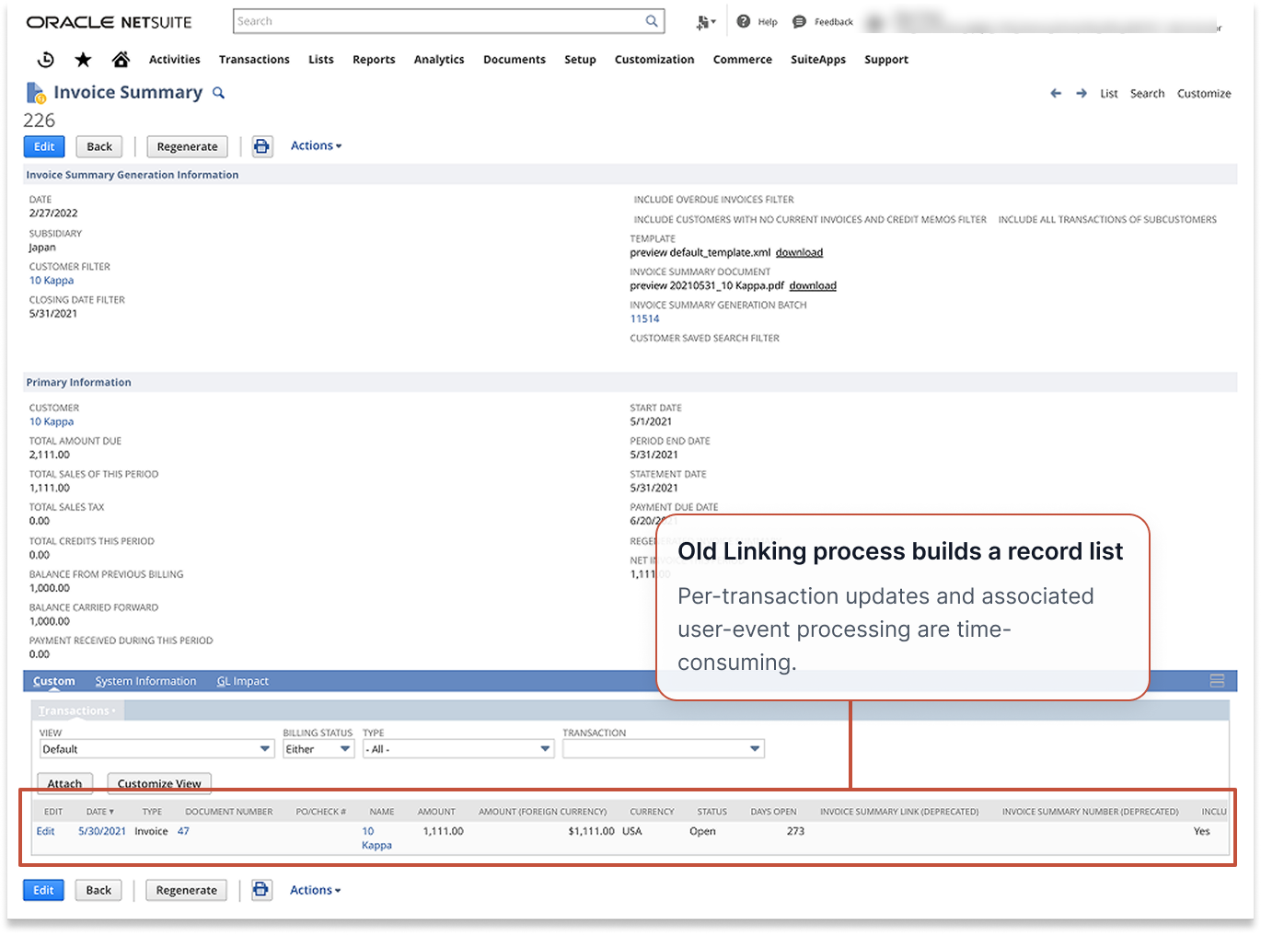This screenshot has height=935, width=1261.
Task: Open document number 47 link
Action: point(183,831)
